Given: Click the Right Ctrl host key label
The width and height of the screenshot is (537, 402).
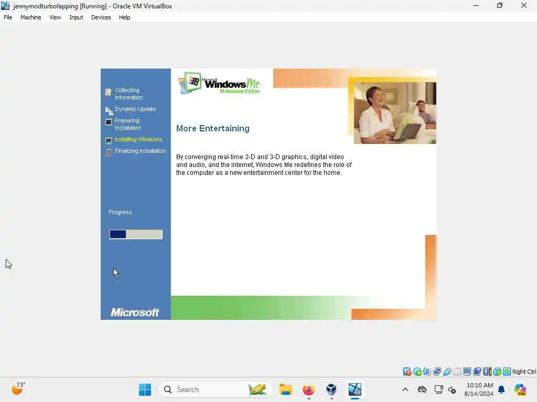Looking at the screenshot, I should coord(524,372).
